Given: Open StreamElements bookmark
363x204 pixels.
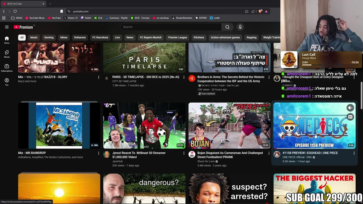Looking at the screenshot, I should click(182, 18).
